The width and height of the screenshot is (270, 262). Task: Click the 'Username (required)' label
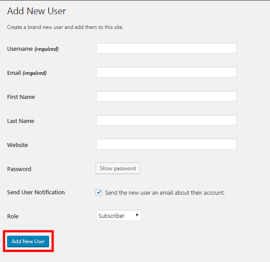click(33, 49)
